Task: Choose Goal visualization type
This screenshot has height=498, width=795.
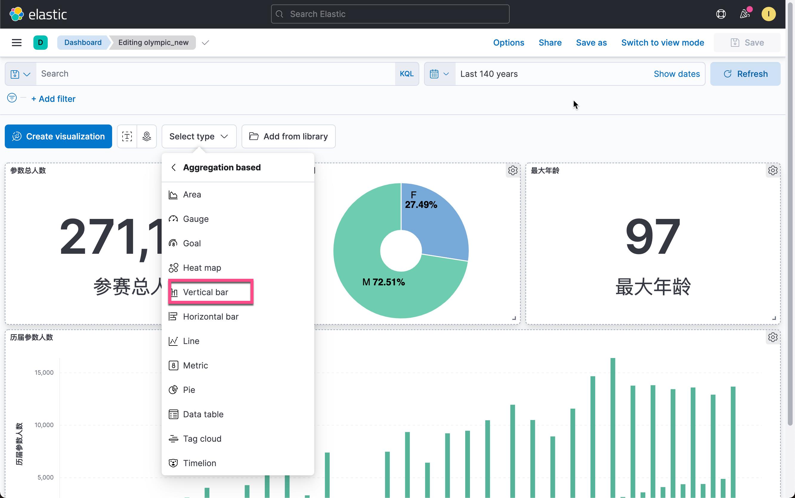Action: pos(238,243)
